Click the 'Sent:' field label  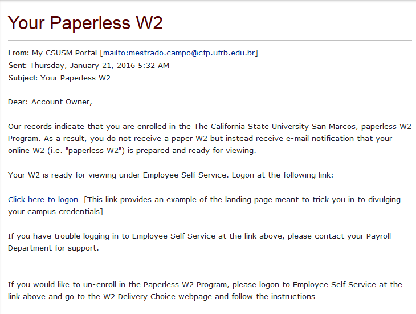tap(18, 66)
